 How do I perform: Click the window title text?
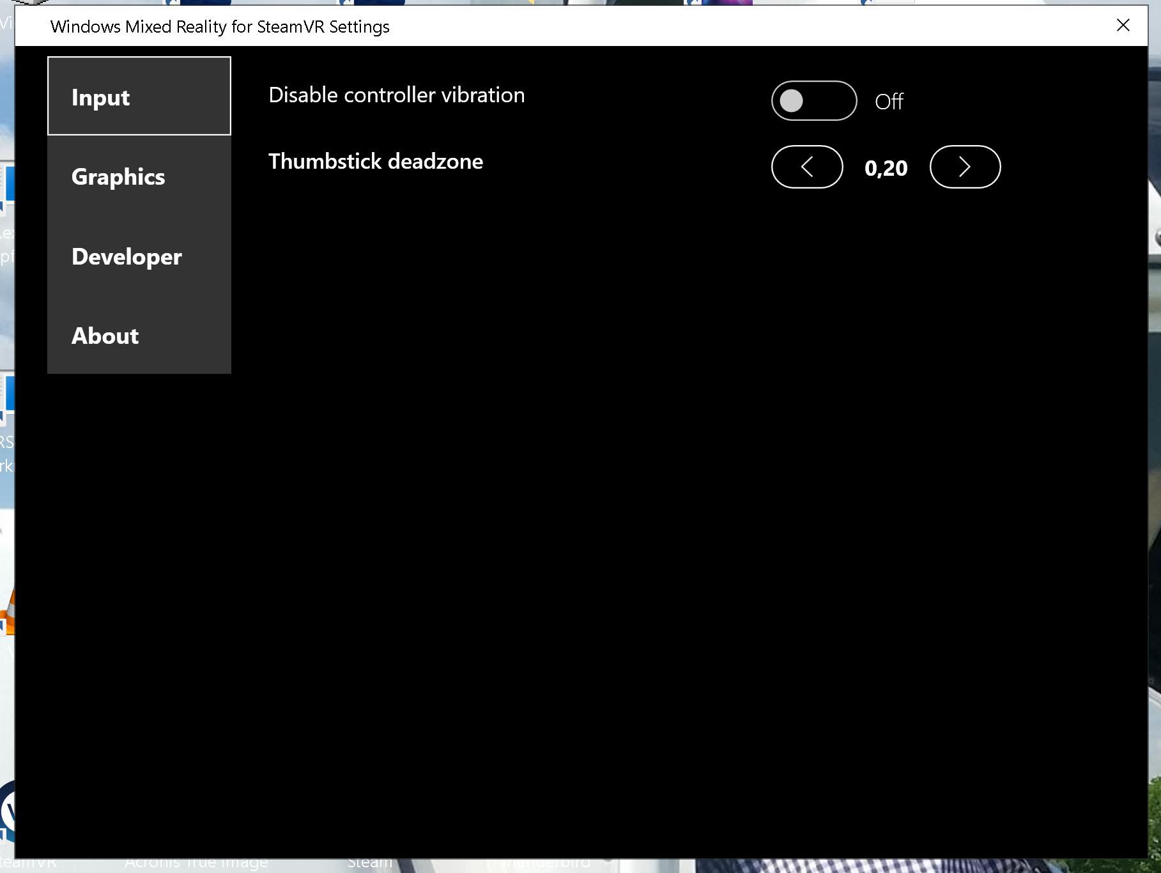coord(220,27)
